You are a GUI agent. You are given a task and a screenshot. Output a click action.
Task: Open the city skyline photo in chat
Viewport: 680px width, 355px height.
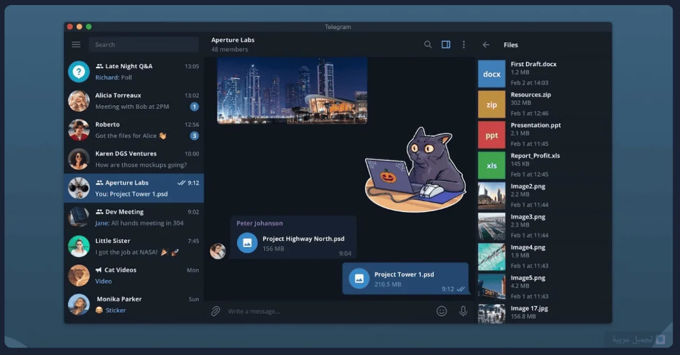tap(292, 90)
